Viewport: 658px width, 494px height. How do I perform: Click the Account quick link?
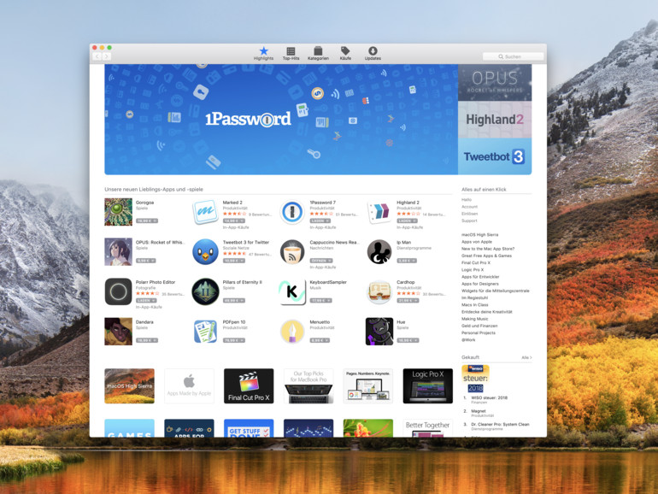click(x=470, y=207)
